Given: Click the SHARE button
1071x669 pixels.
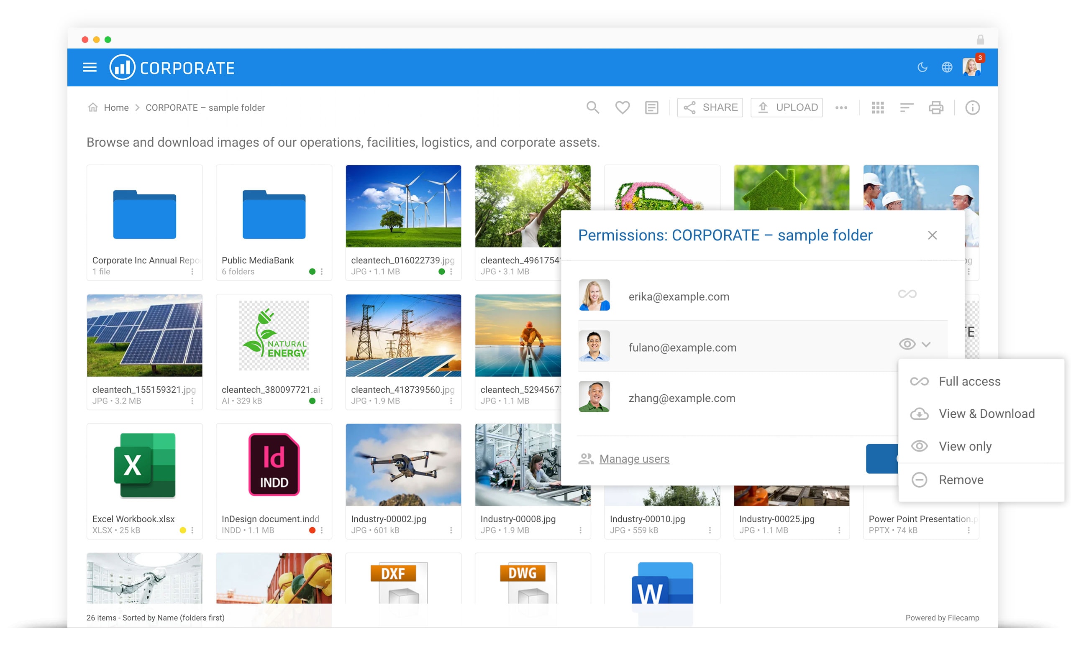Looking at the screenshot, I should [x=710, y=107].
